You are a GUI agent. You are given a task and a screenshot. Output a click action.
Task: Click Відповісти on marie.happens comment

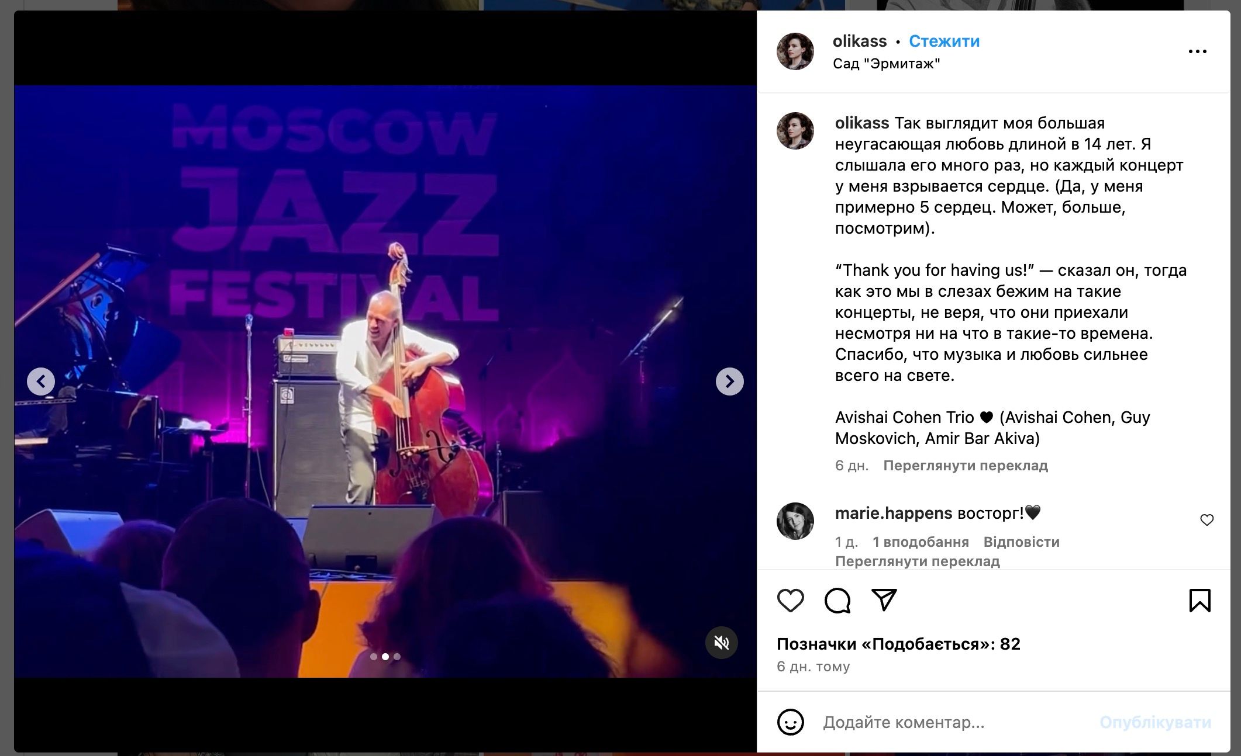(1021, 542)
